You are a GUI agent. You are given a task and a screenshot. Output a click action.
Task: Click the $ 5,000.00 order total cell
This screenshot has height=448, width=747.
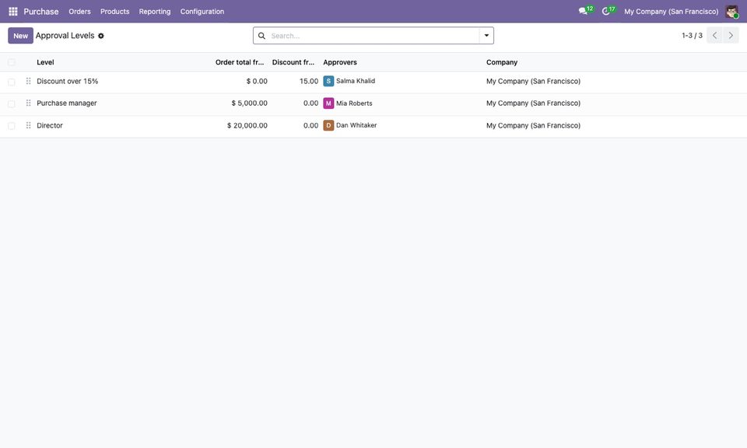249,103
